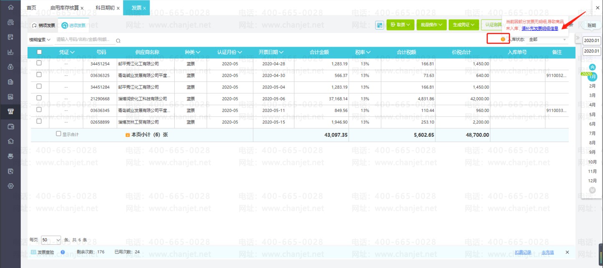Expand the 生成凭证 dropdown button

coord(464,25)
